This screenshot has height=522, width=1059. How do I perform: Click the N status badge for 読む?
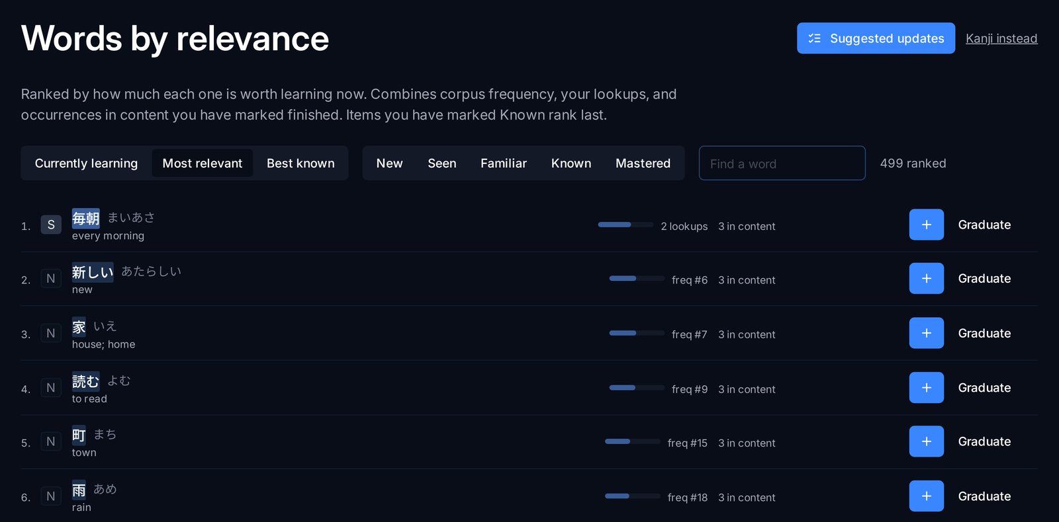coord(51,388)
